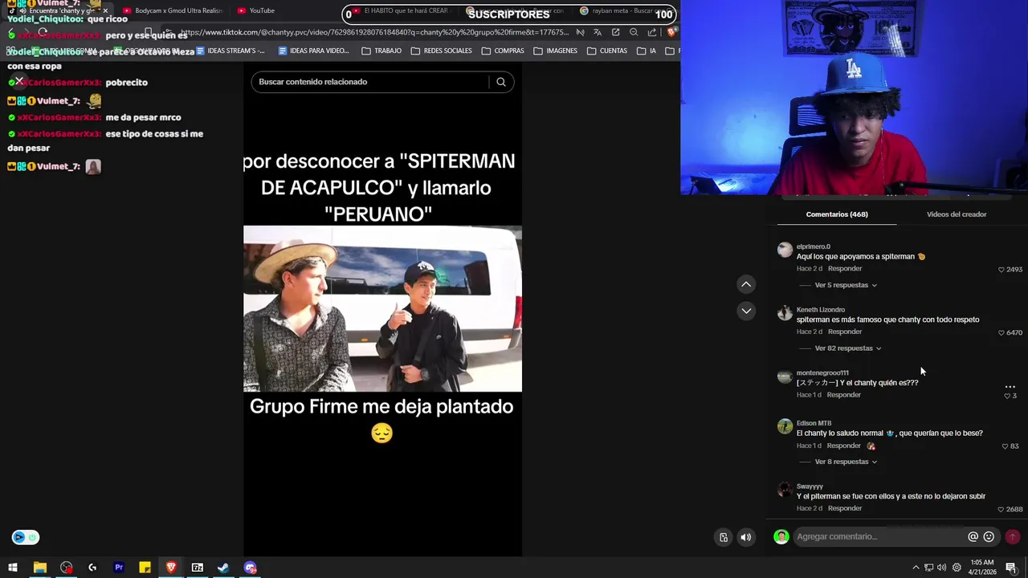Open IA bookmarks folder
1028x578 pixels.
tap(647, 51)
